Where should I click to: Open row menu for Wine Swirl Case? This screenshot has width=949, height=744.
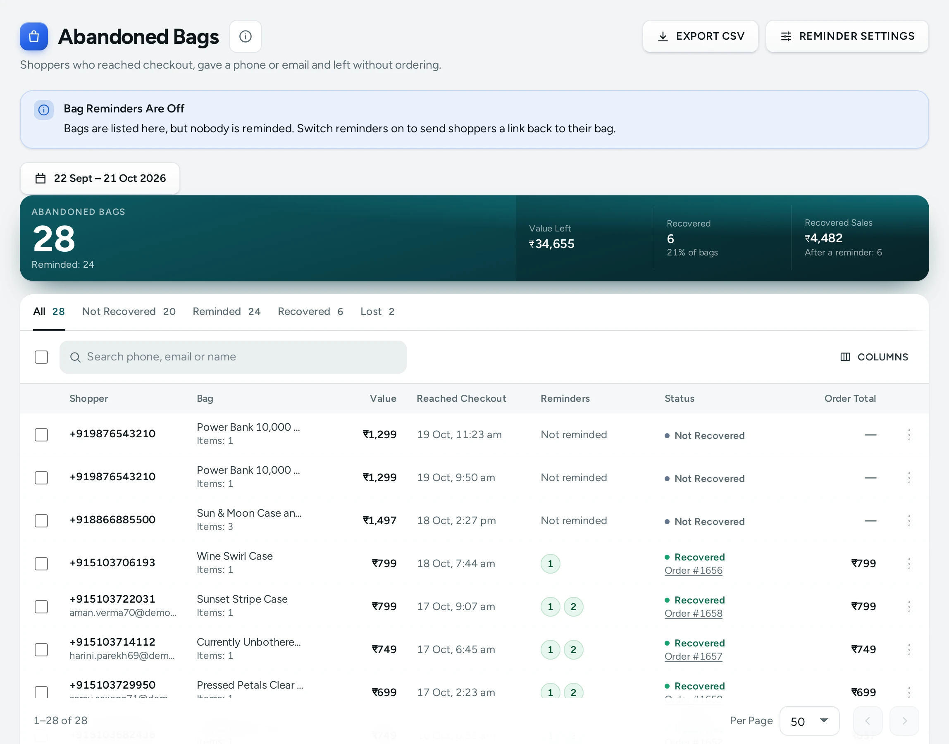click(909, 564)
